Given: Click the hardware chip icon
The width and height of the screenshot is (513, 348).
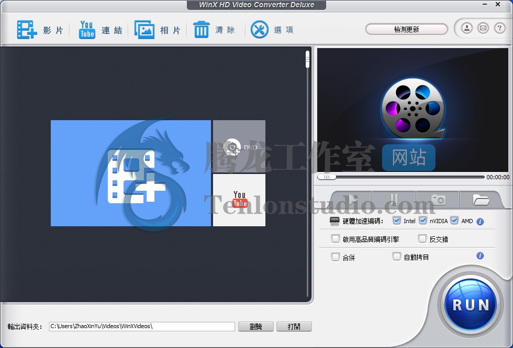Looking at the screenshot, I should click(x=334, y=222).
